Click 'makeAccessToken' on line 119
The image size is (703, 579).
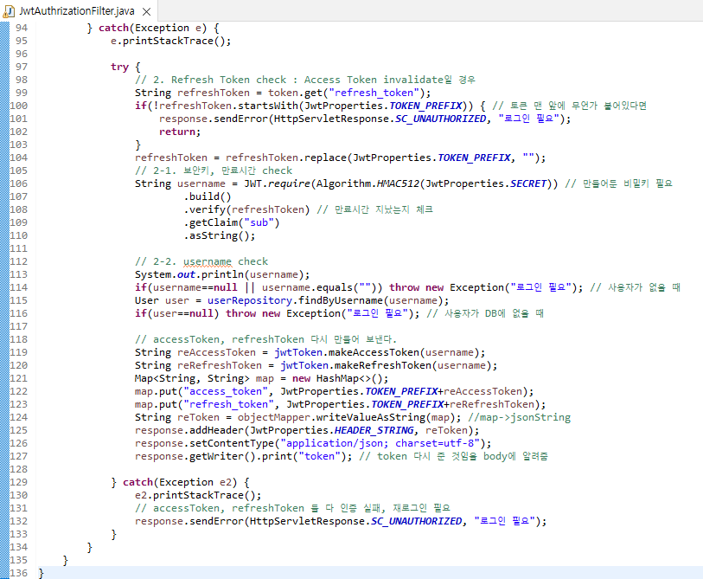tap(374, 353)
